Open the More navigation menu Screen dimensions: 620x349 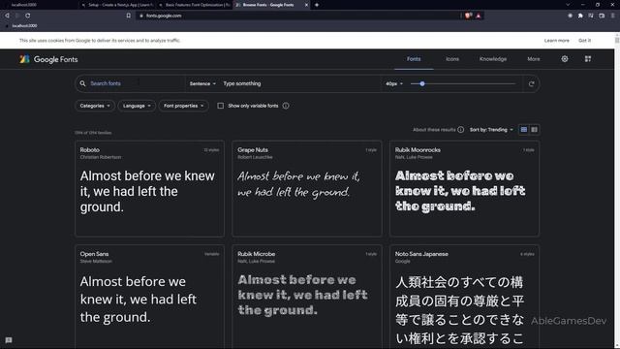click(534, 59)
